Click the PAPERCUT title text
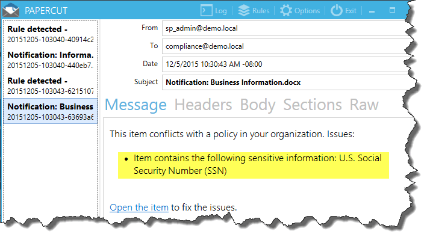The width and height of the screenshot is (430, 240). [x=46, y=11]
